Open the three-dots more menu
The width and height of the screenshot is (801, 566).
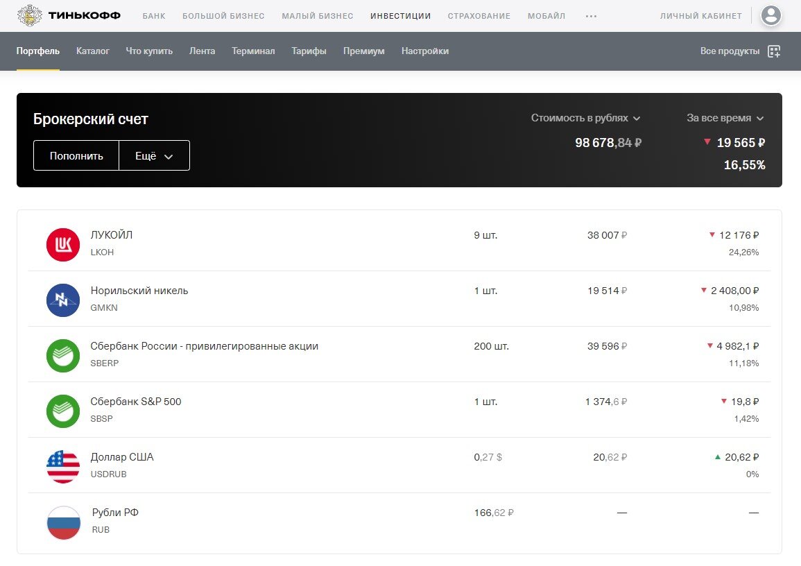coord(591,17)
